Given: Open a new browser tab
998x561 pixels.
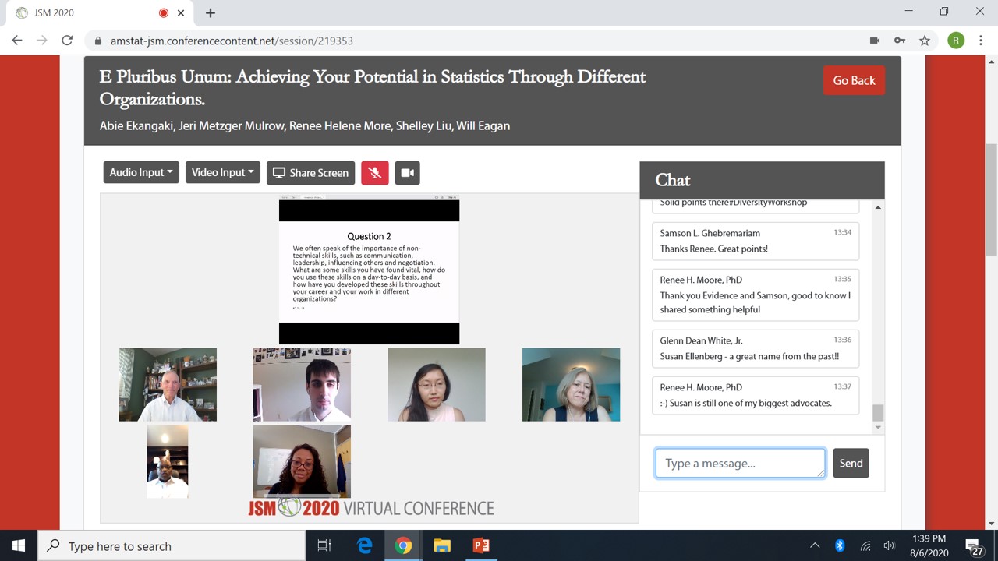Looking at the screenshot, I should click(x=211, y=12).
